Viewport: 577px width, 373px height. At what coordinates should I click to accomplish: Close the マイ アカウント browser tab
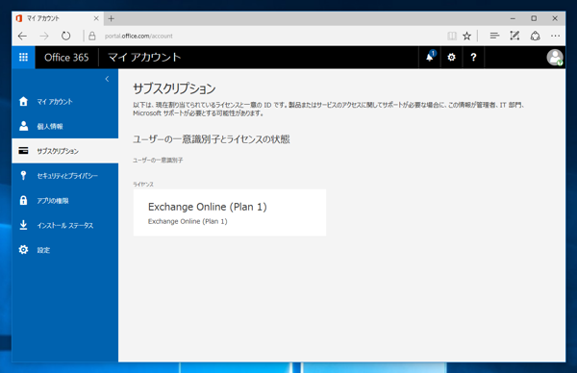tap(96, 18)
